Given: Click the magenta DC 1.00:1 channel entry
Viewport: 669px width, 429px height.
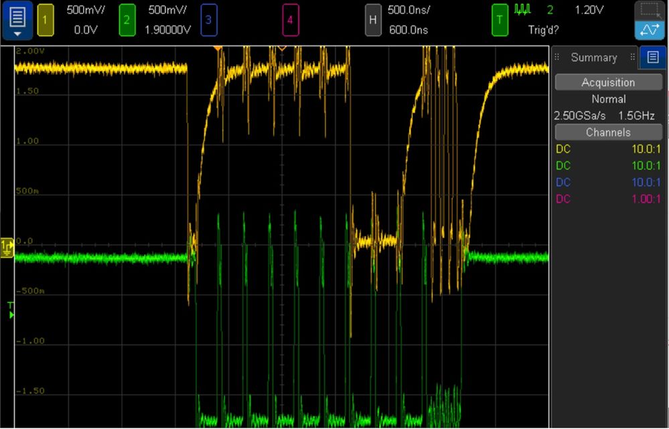Looking at the screenshot, I should 607,199.
